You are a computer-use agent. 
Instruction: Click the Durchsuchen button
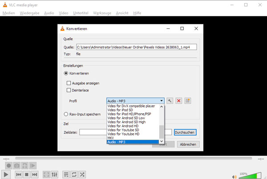pos(185,132)
